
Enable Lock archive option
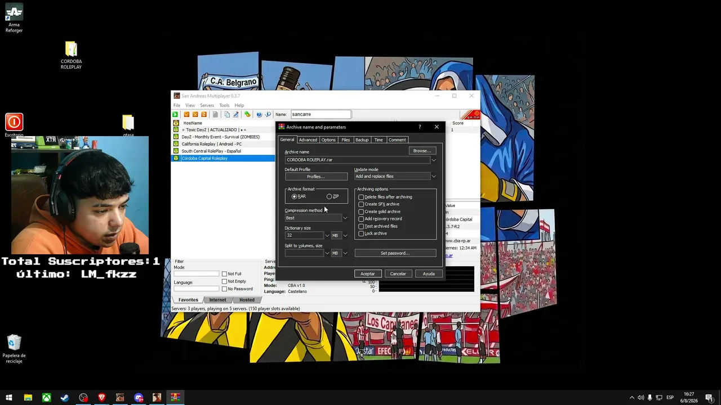tap(373, 234)
